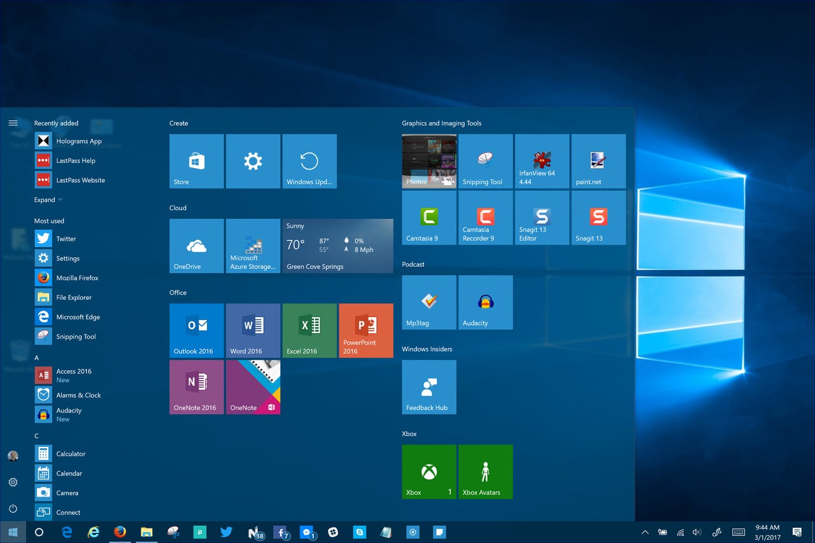Launch Word 2016 from the Office group

tap(253, 330)
